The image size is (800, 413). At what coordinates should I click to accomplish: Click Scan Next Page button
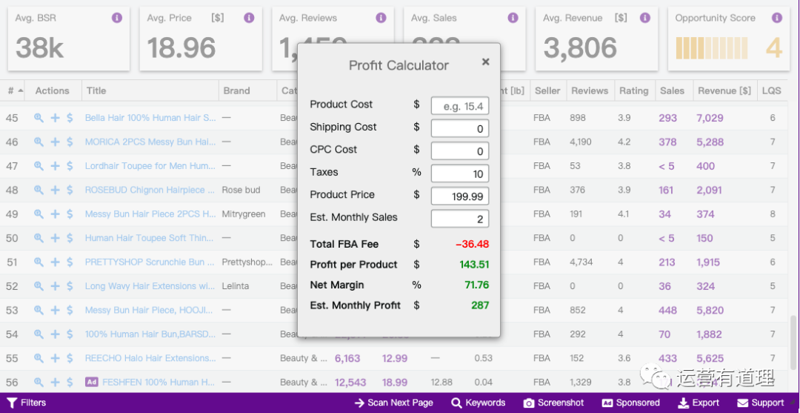[x=393, y=403]
